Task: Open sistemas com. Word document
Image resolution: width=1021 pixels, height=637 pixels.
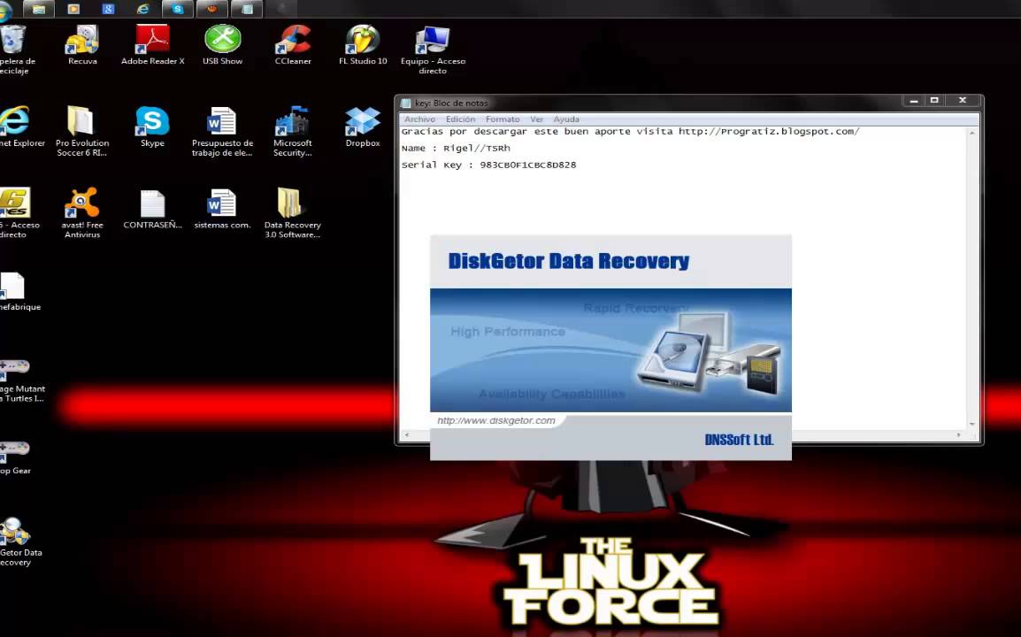Action: (222, 209)
